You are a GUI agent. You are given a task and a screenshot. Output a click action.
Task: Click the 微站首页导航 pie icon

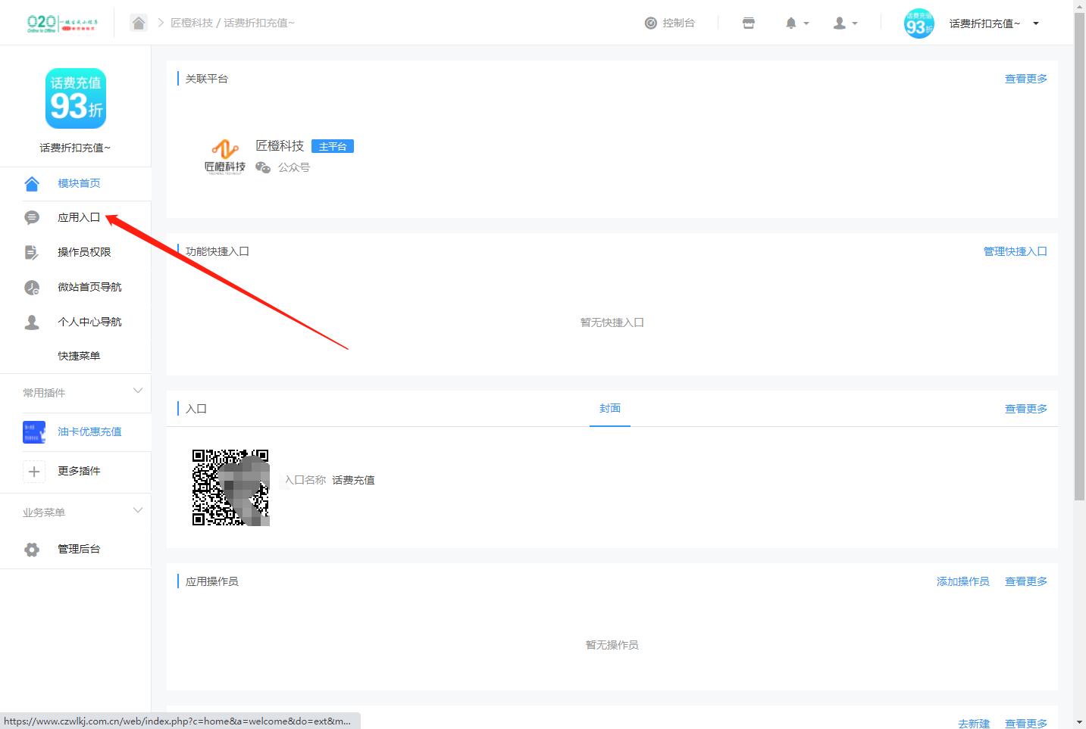pyautogui.click(x=32, y=288)
